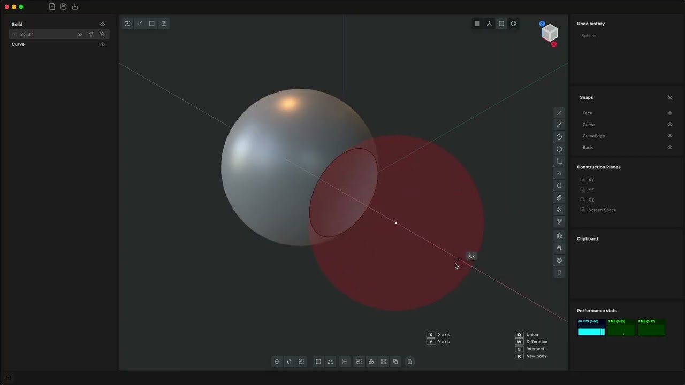This screenshot has width=685, height=385.
Task: Click the white center point of sphere
Action: (x=395, y=222)
